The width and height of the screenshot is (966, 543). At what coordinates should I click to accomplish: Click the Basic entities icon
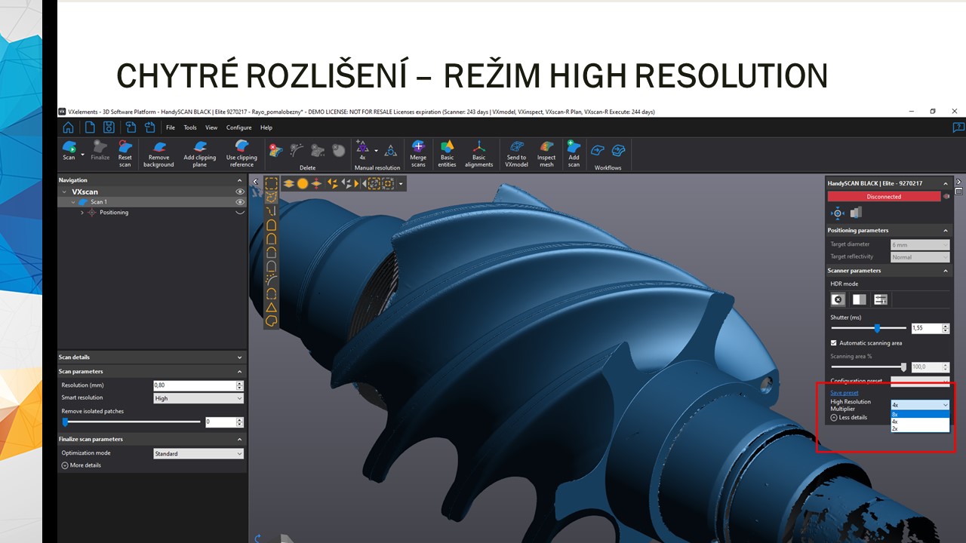click(447, 152)
